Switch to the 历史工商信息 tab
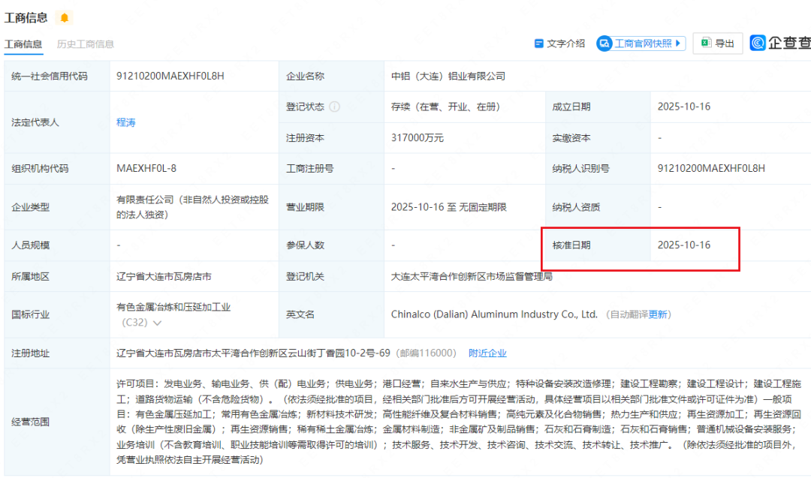This screenshot has width=811, height=478. coord(86,44)
